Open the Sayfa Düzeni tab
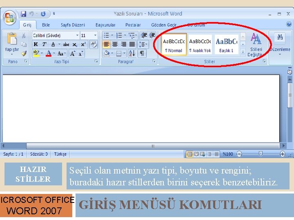Viewport: 294px width, 220px height. pos(73,25)
